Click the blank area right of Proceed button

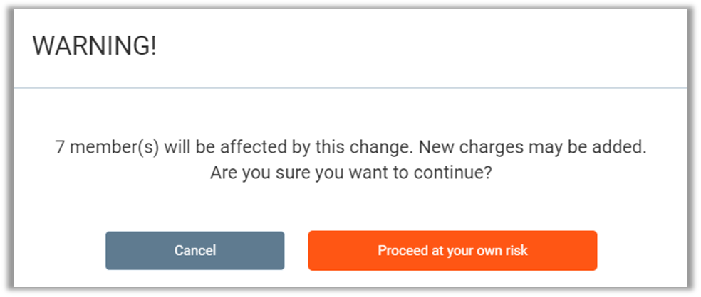pos(641,251)
